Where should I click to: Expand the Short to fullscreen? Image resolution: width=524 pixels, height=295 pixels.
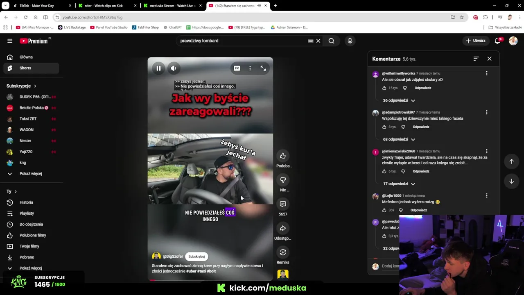pyautogui.click(x=263, y=68)
